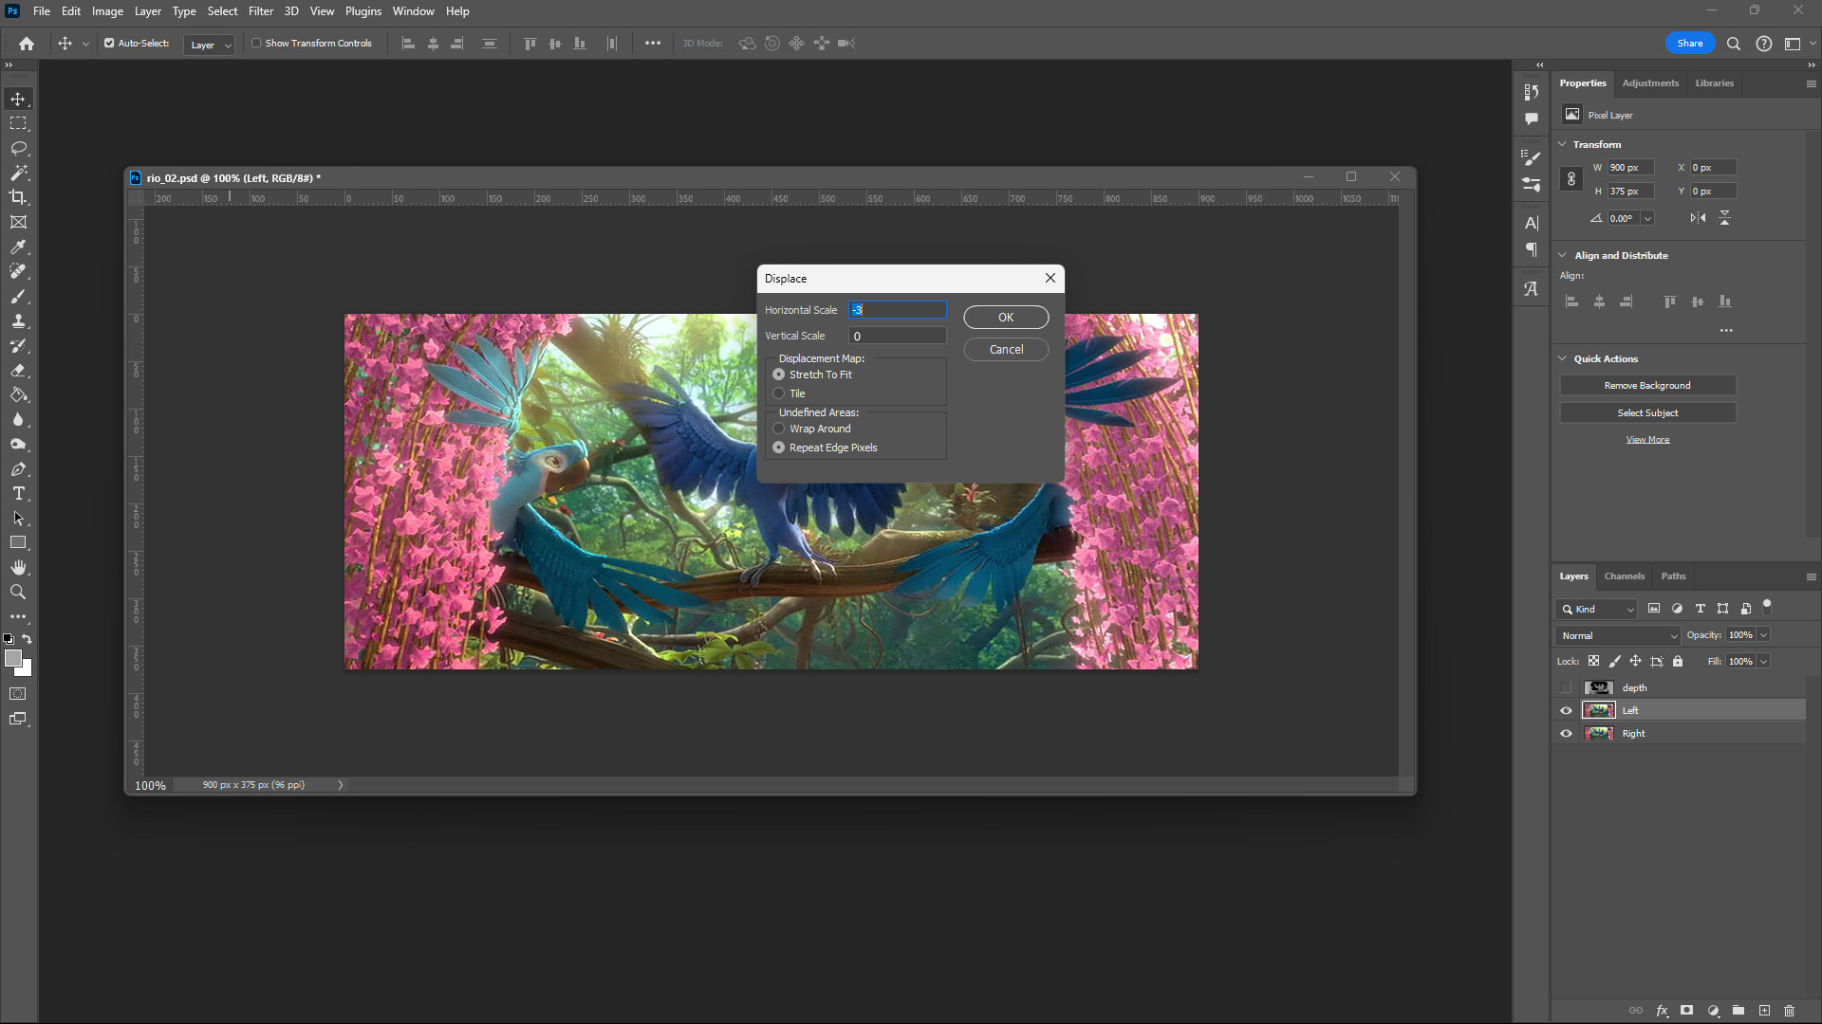1822x1024 pixels.
Task: Open the blend mode Normal dropdown
Action: [1619, 635]
